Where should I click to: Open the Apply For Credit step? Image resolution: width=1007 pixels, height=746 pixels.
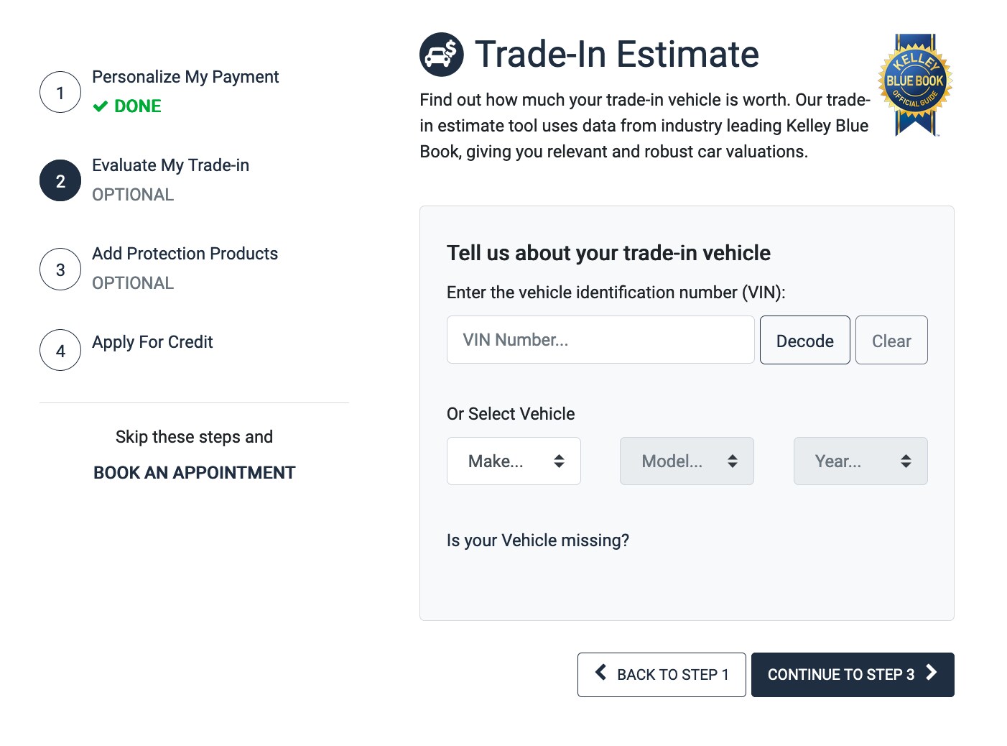tap(152, 342)
